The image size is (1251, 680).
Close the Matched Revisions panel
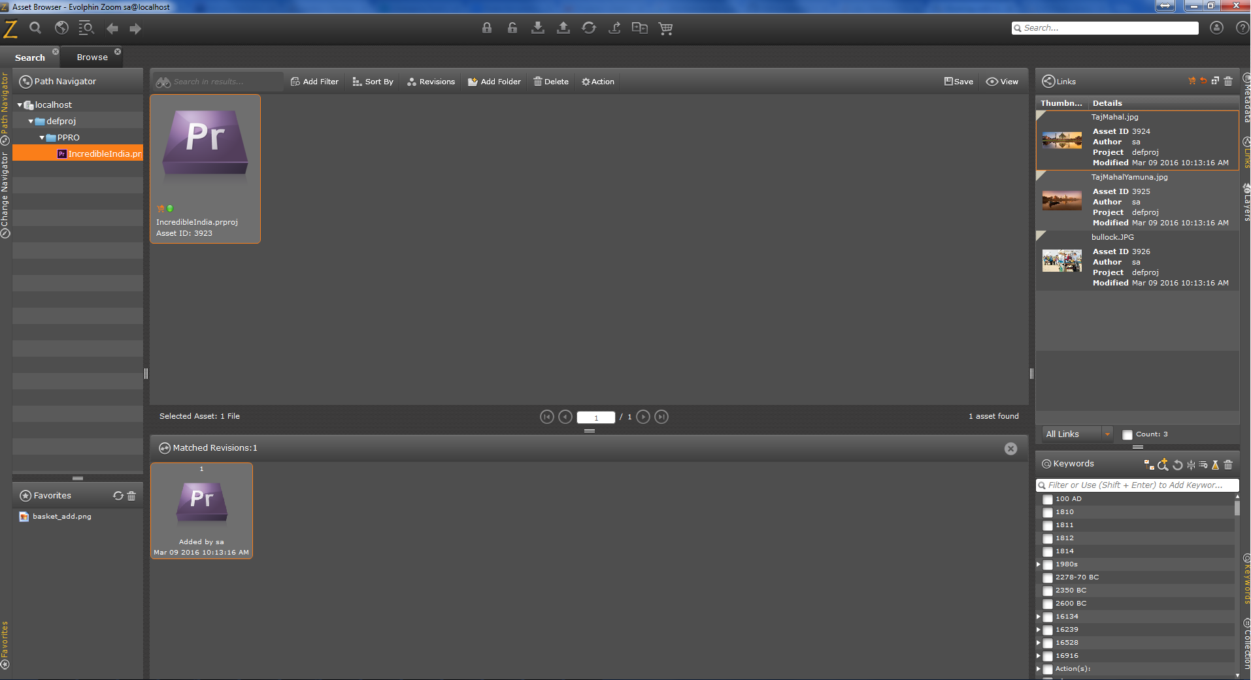(1010, 448)
